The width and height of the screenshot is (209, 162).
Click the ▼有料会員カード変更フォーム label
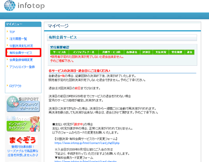pos(74,158)
